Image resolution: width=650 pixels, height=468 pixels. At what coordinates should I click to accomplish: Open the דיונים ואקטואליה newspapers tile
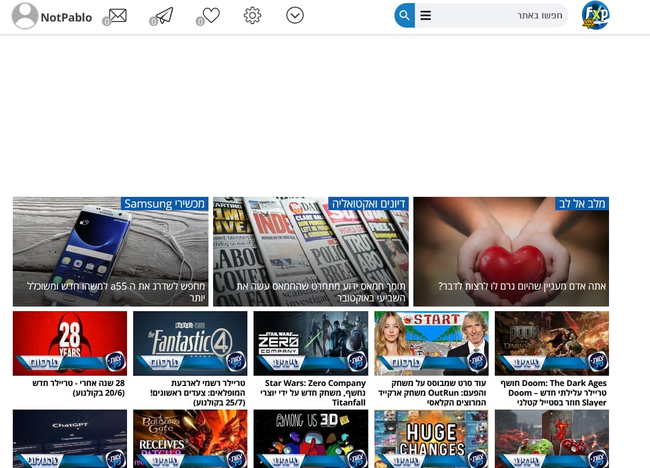click(x=311, y=252)
